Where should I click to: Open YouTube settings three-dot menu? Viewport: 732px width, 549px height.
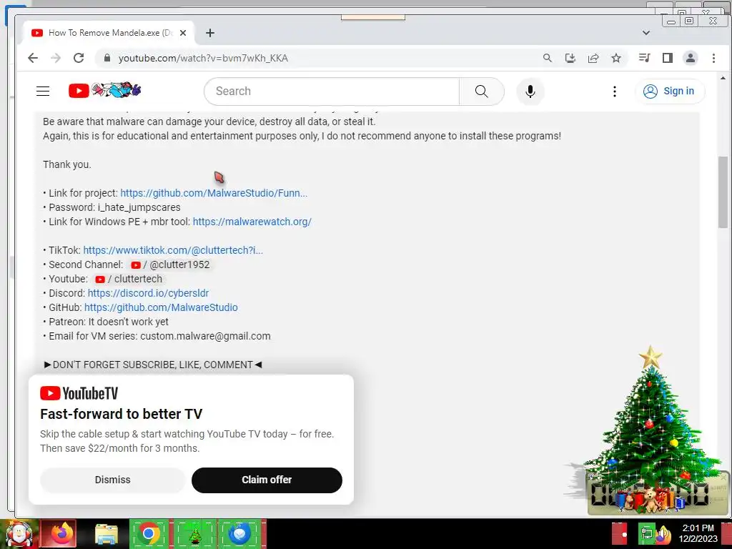(614, 91)
